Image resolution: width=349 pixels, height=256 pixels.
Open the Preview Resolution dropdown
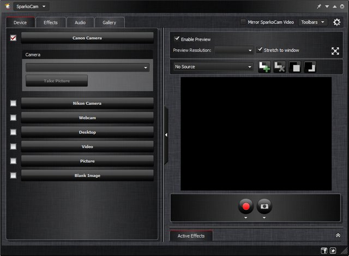click(234, 50)
